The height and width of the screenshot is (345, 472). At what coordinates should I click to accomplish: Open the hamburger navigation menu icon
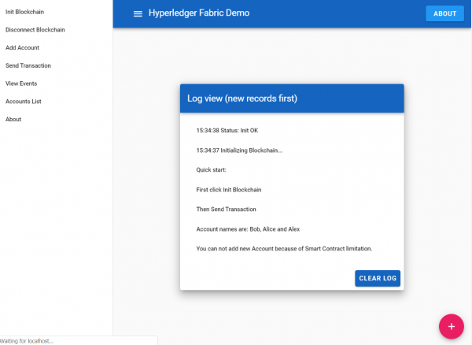(138, 13)
